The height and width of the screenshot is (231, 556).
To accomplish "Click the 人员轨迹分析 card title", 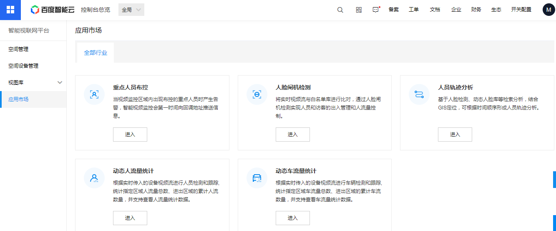I will (455, 87).
